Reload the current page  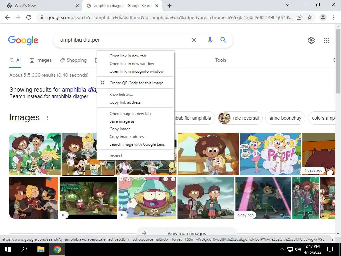click(x=29, y=17)
